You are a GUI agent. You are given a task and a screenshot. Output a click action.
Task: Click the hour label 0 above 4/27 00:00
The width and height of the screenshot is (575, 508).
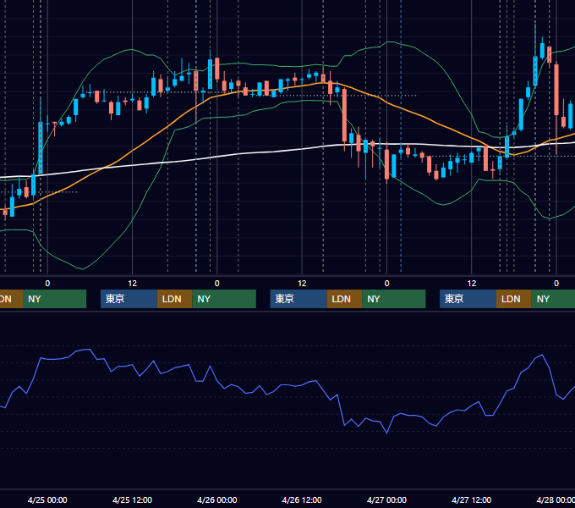point(386,284)
